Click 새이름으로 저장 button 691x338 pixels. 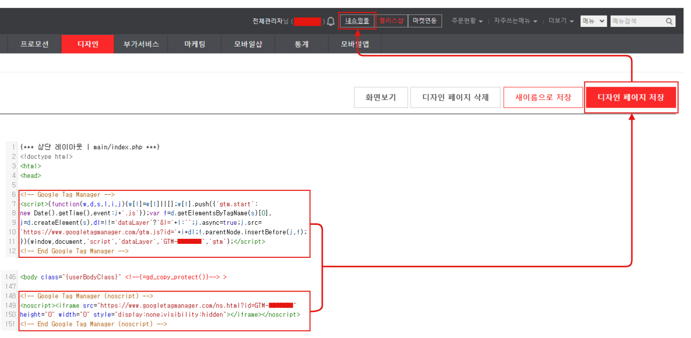pos(543,97)
